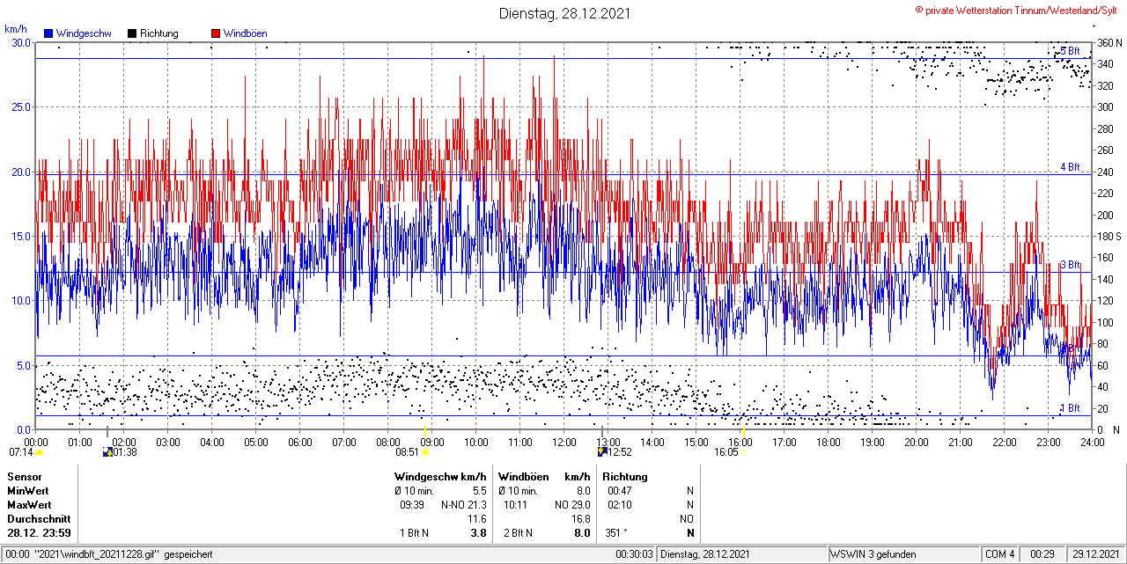Click the yellow sun marker beside 08:51

point(424,452)
